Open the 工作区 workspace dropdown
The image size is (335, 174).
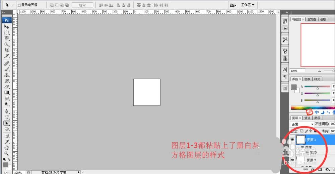[248, 5]
